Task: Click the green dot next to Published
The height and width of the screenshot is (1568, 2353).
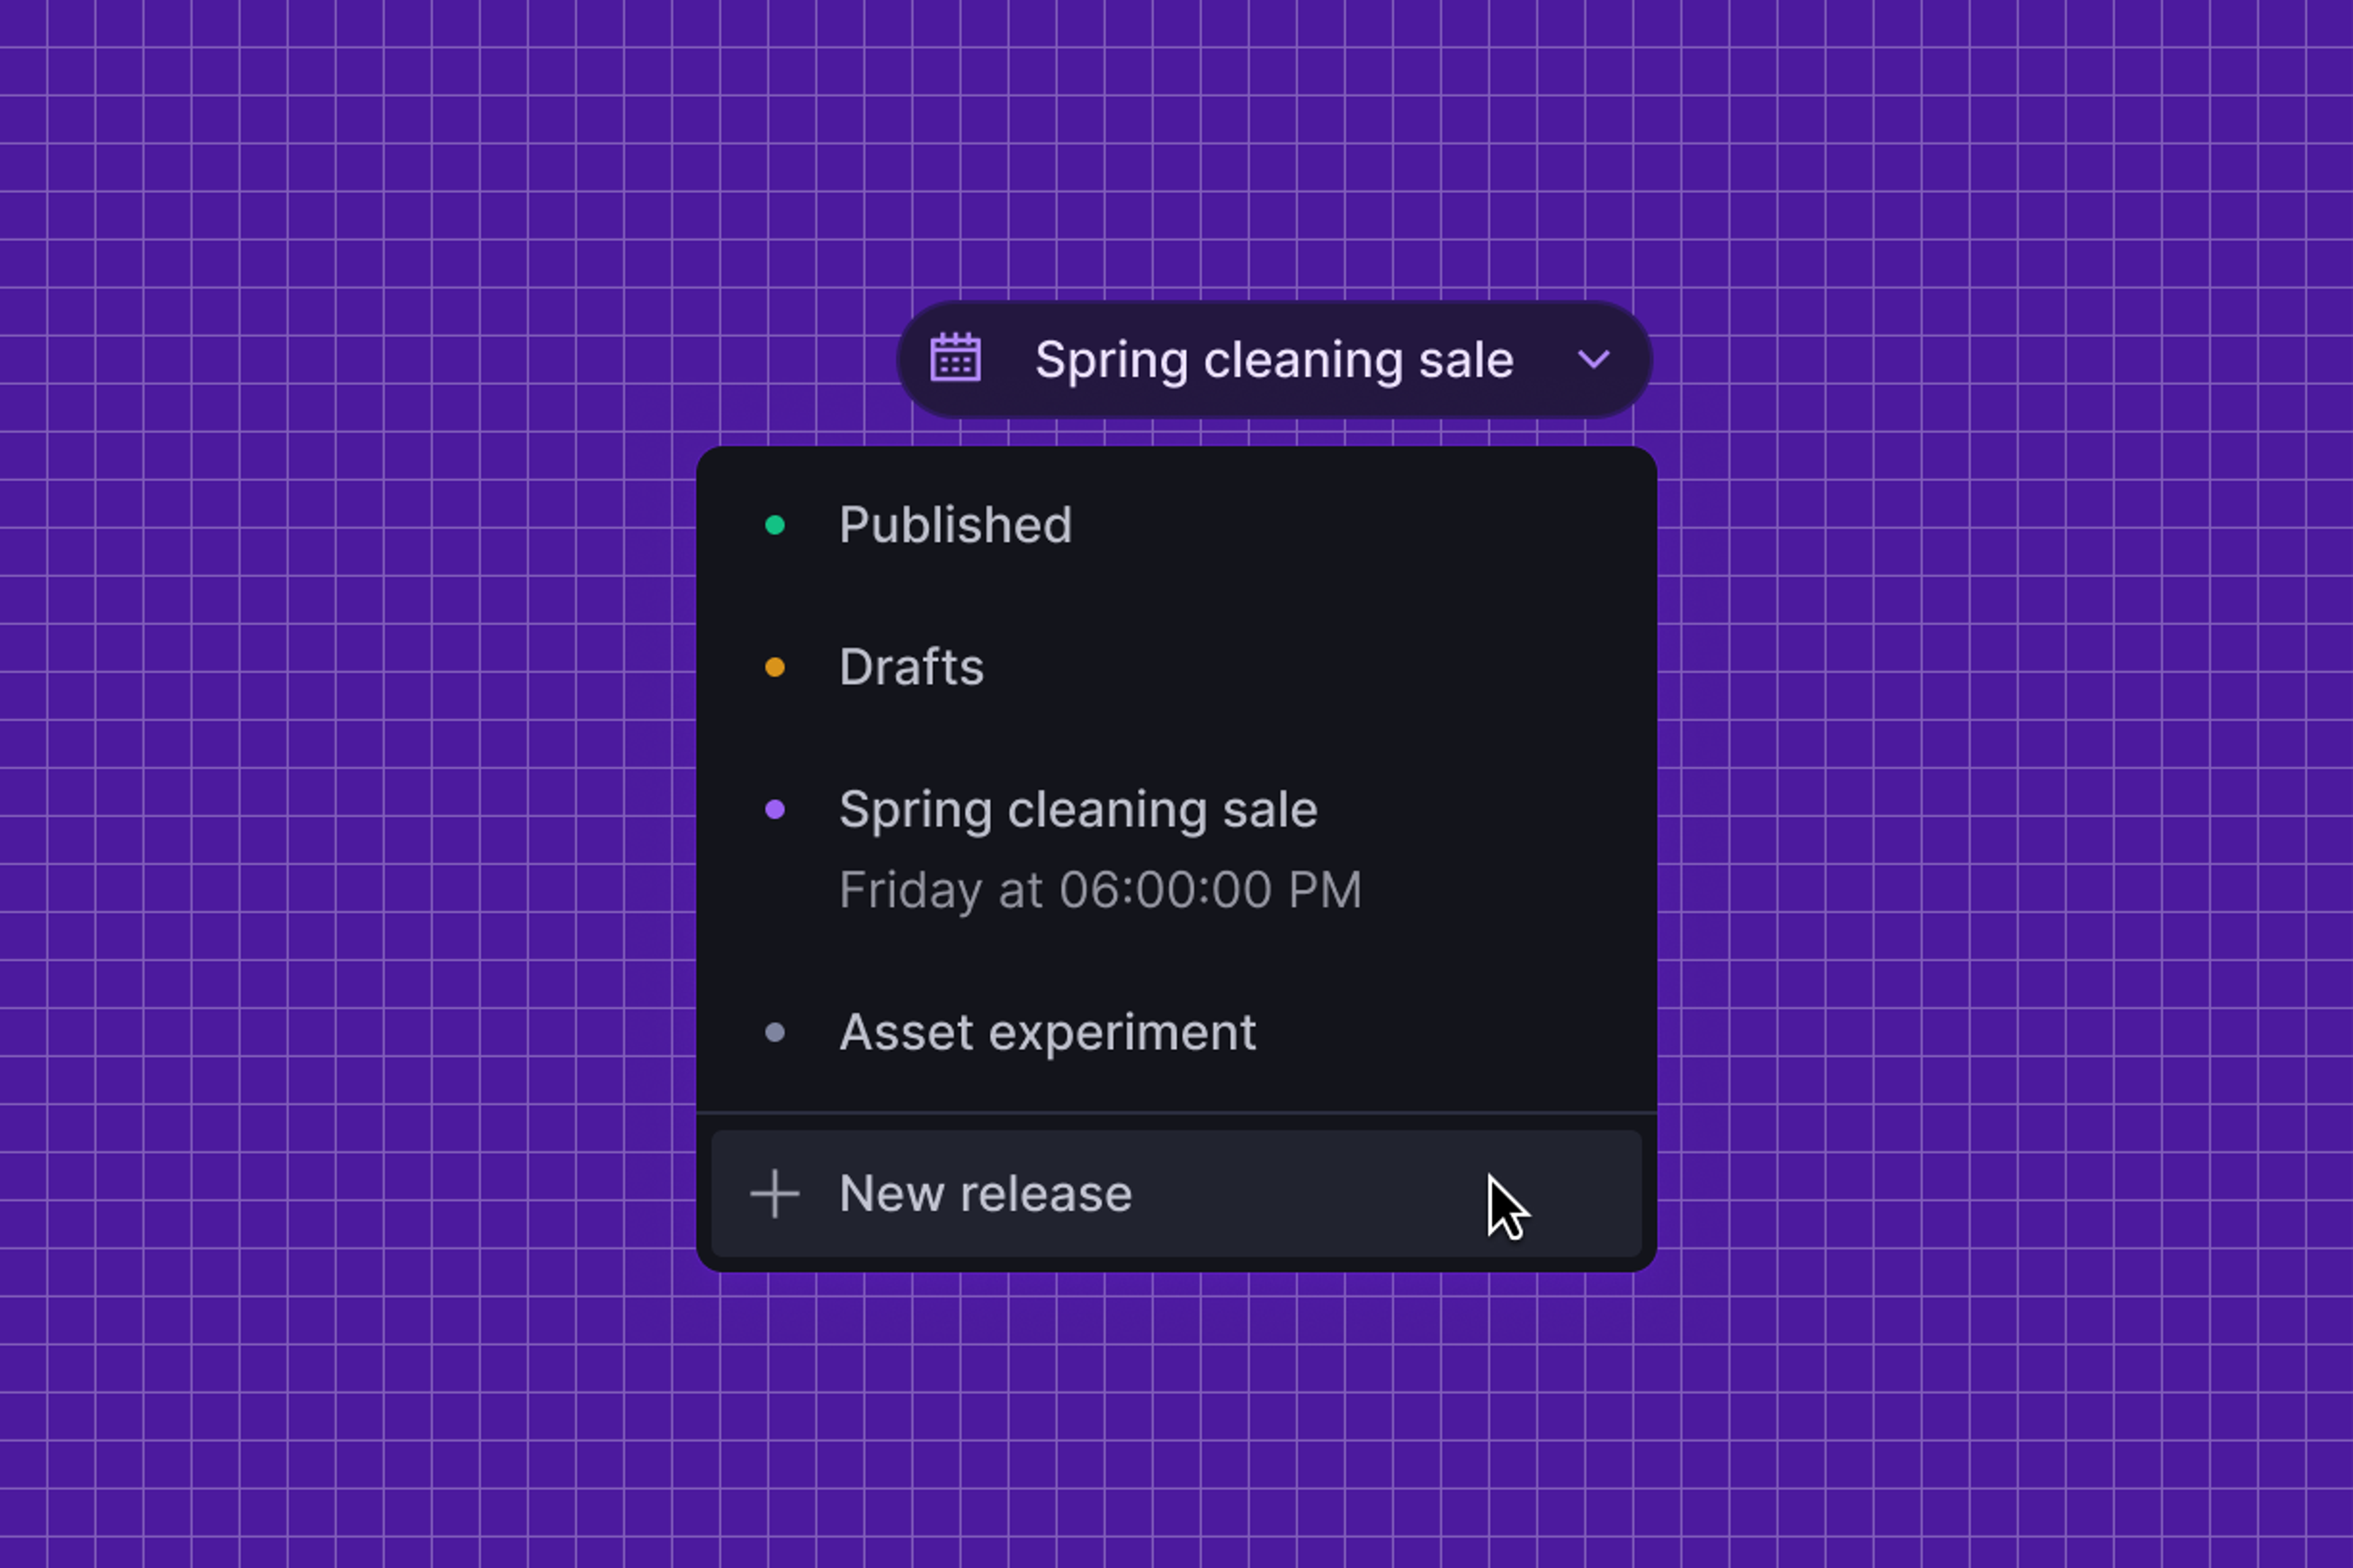Action: [x=775, y=525]
